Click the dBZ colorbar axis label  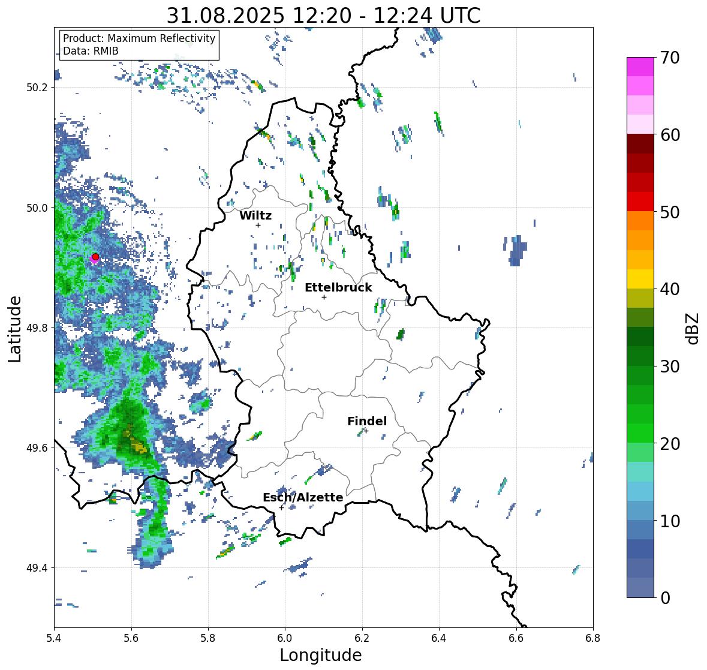point(693,328)
